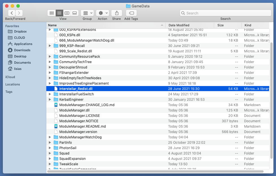Switch to column view
This screenshot has height=176, width=276.
(x=67, y=13)
